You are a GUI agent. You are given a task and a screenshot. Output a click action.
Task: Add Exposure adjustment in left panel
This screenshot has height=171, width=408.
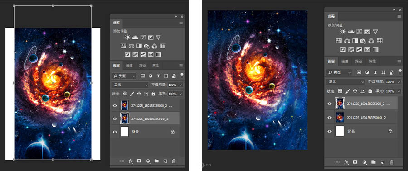151,38
